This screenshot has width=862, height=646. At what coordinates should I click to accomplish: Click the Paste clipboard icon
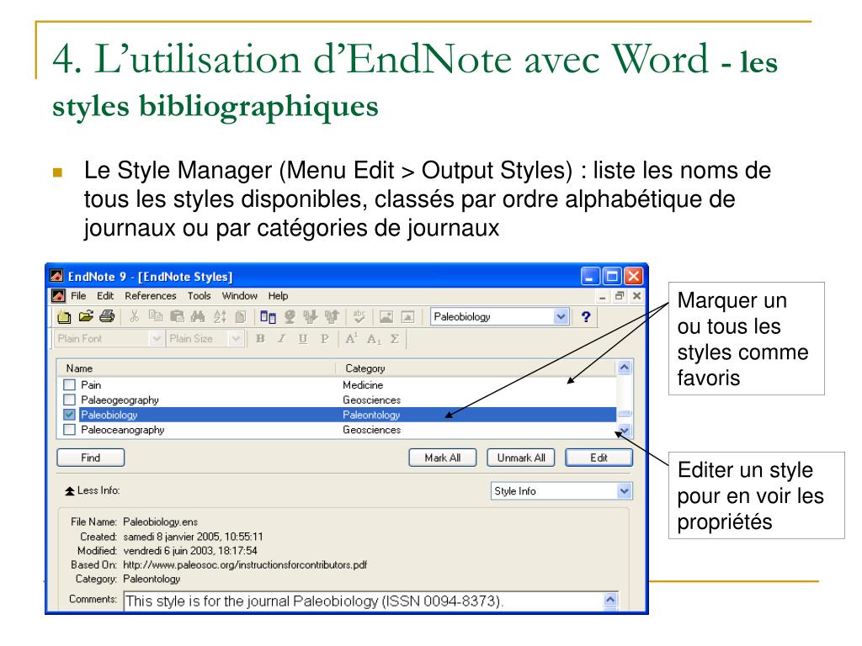pyautogui.click(x=177, y=316)
